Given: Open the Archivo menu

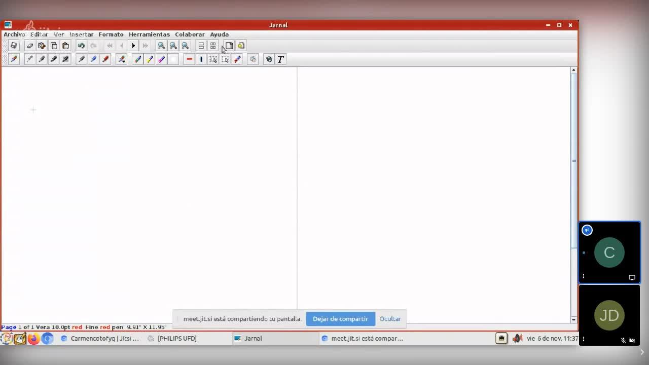Looking at the screenshot, I should click(14, 34).
